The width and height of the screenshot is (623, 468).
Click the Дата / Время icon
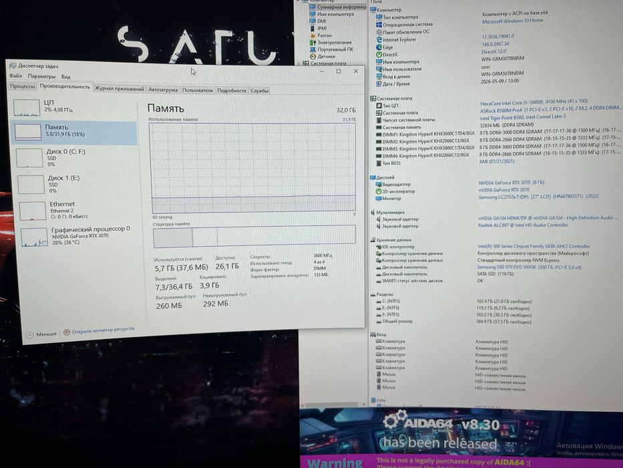379,84
